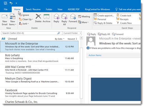Open Charles Schwab & Co. email
Screen dimensions: 145x108
point(39,102)
